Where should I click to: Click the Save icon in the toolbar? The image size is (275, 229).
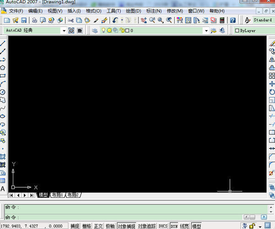point(23,20)
